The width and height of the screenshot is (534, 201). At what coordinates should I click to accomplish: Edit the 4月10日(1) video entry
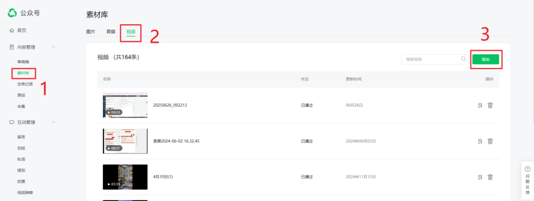(x=480, y=177)
